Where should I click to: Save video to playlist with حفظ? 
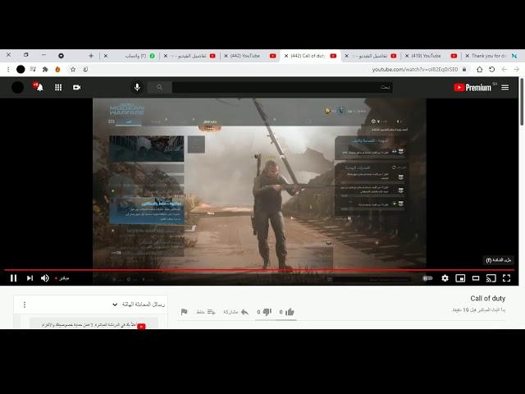pos(206,312)
